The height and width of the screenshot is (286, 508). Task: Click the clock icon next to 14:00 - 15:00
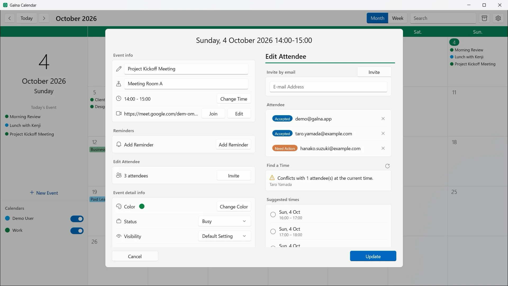point(119,99)
